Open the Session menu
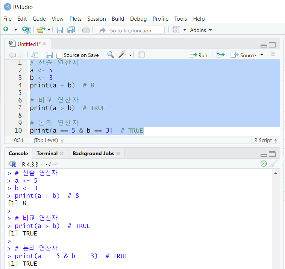 tap(97, 19)
